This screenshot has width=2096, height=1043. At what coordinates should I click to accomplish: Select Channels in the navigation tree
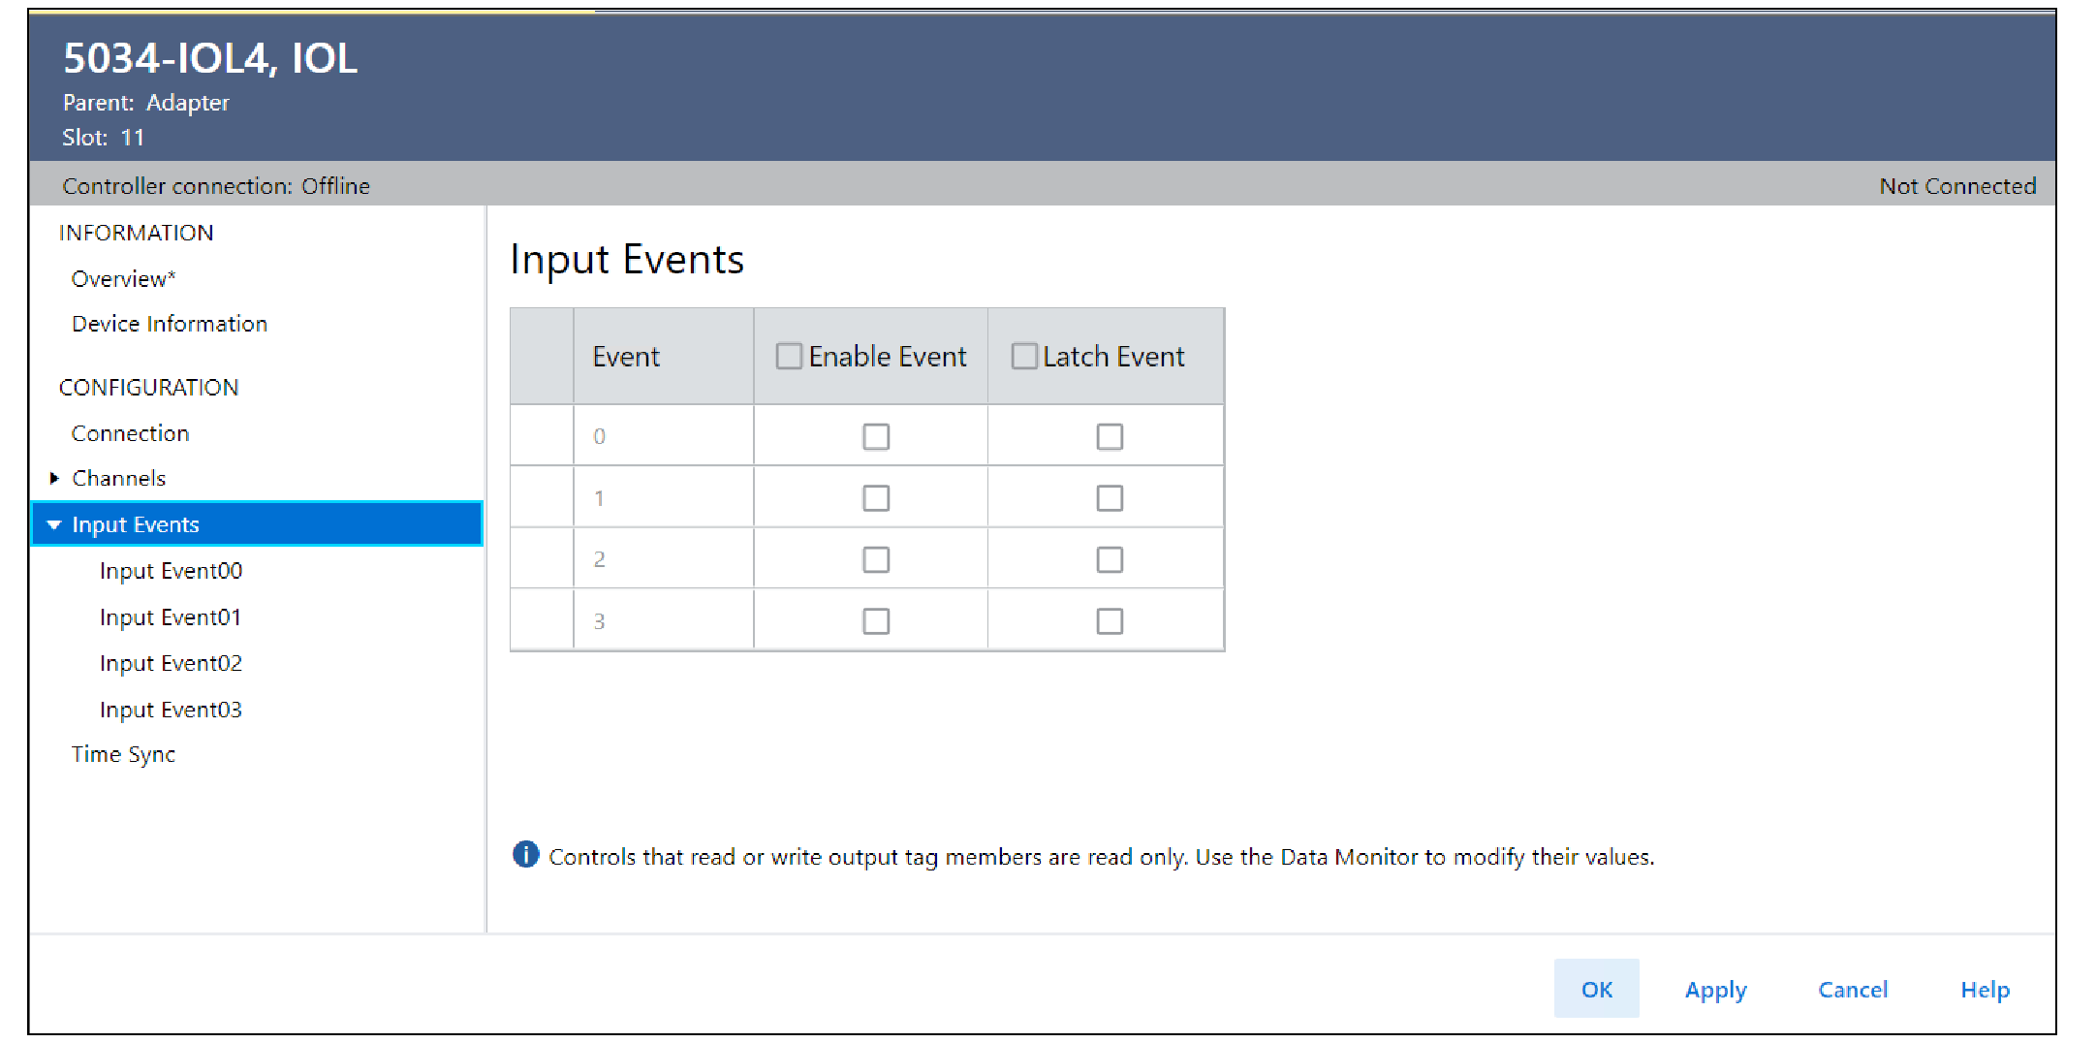[x=118, y=478]
